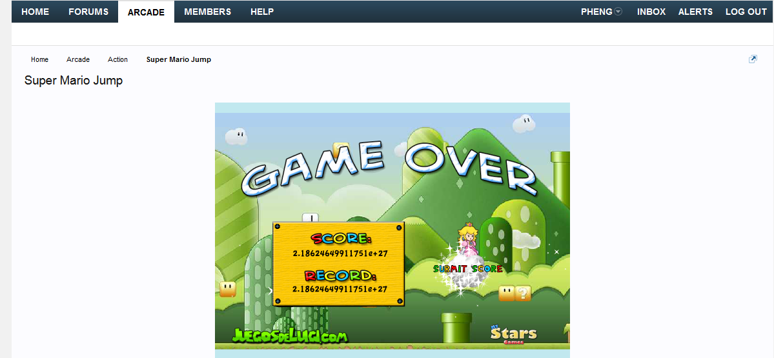The image size is (774, 358).
Task: Click the yellow face block left of the question block
Action: tap(507, 293)
